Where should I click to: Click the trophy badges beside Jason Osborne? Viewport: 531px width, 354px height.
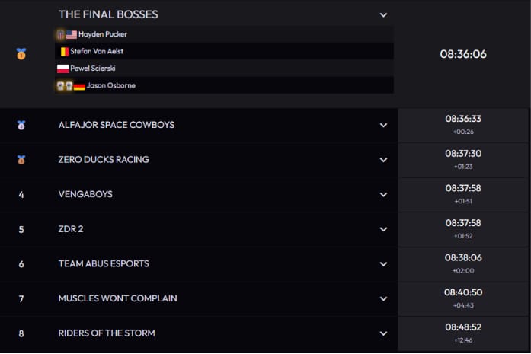point(65,86)
